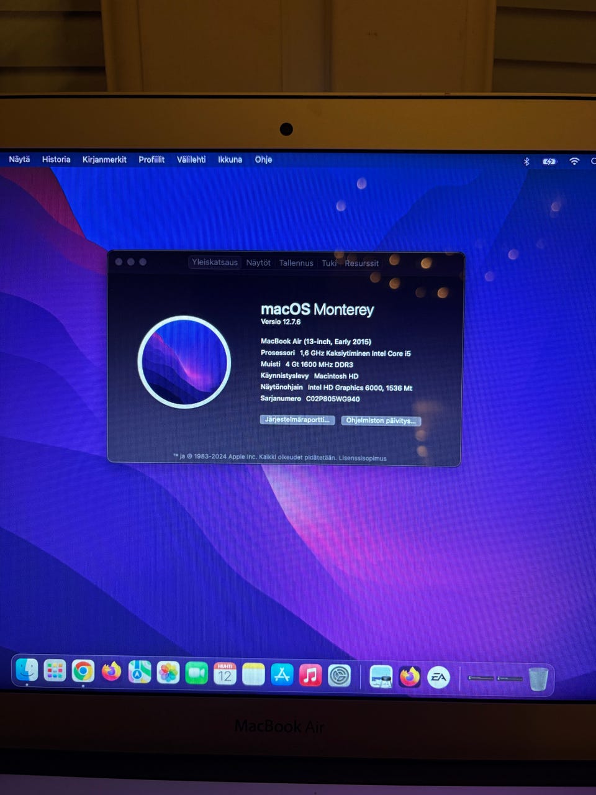Open Maps from the dock
The image size is (596, 795).
140,673
